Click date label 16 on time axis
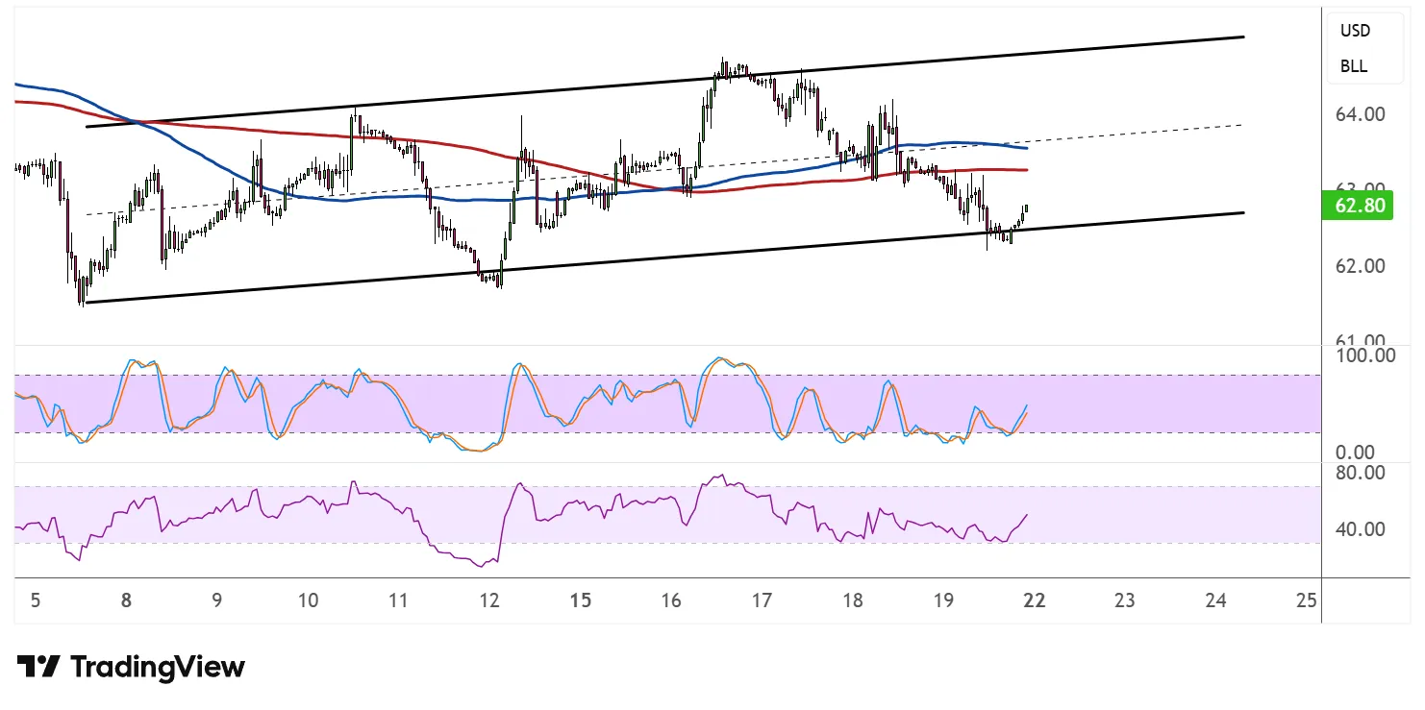1425x710 pixels. (671, 601)
